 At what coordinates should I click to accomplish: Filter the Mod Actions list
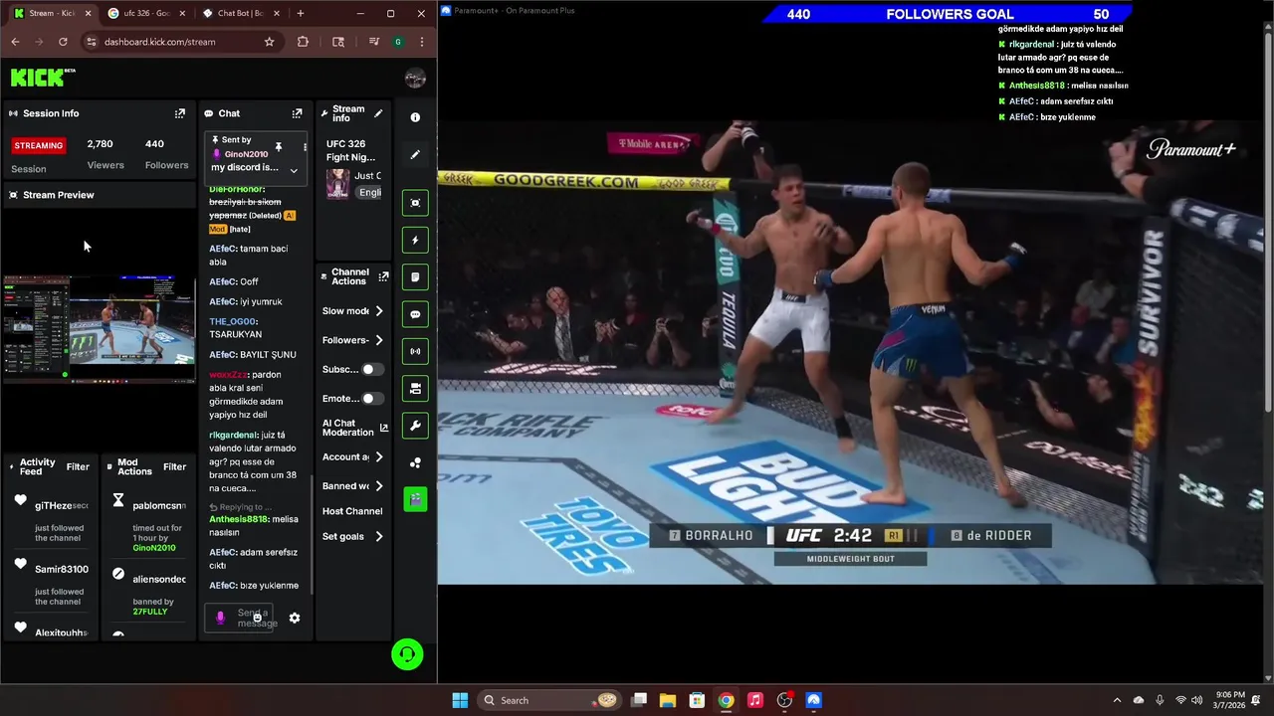click(x=174, y=466)
